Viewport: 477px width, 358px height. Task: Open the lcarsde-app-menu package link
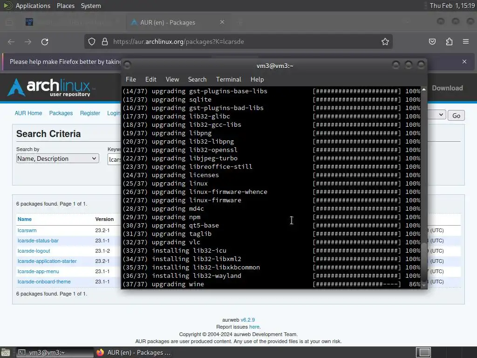pyautogui.click(x=38, y=271)
